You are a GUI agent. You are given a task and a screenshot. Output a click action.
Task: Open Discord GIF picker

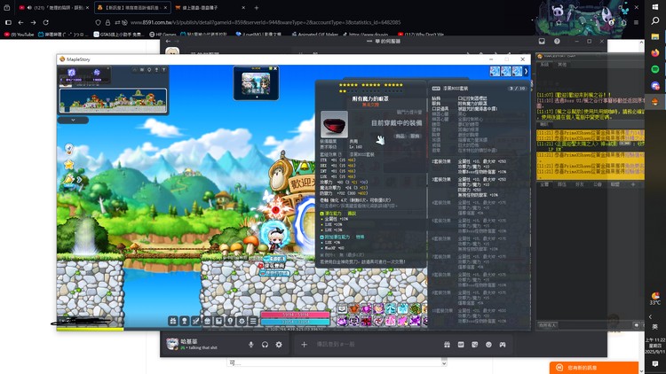[x=461, y=345]
